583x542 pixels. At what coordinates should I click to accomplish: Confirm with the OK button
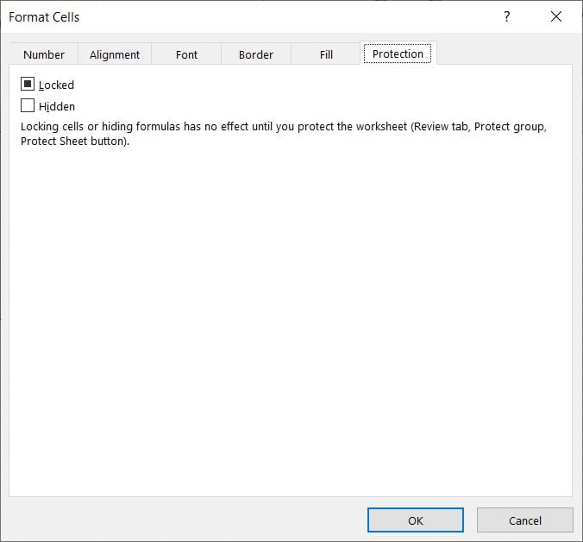[x=416, y=520]
